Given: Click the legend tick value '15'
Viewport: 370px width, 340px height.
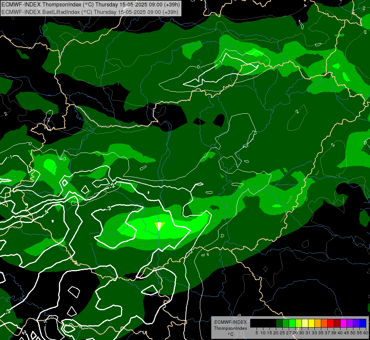Looking at the screenshot, I should click(269, 333).
